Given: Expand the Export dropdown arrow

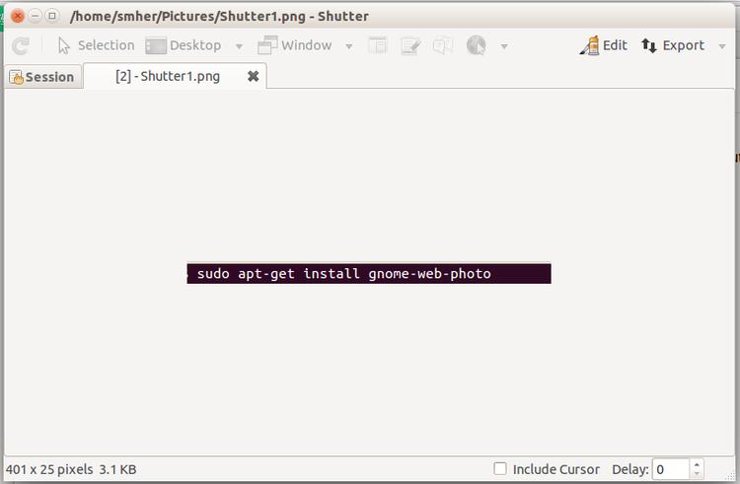Looking at the screenshot, I should click(721, 46).
